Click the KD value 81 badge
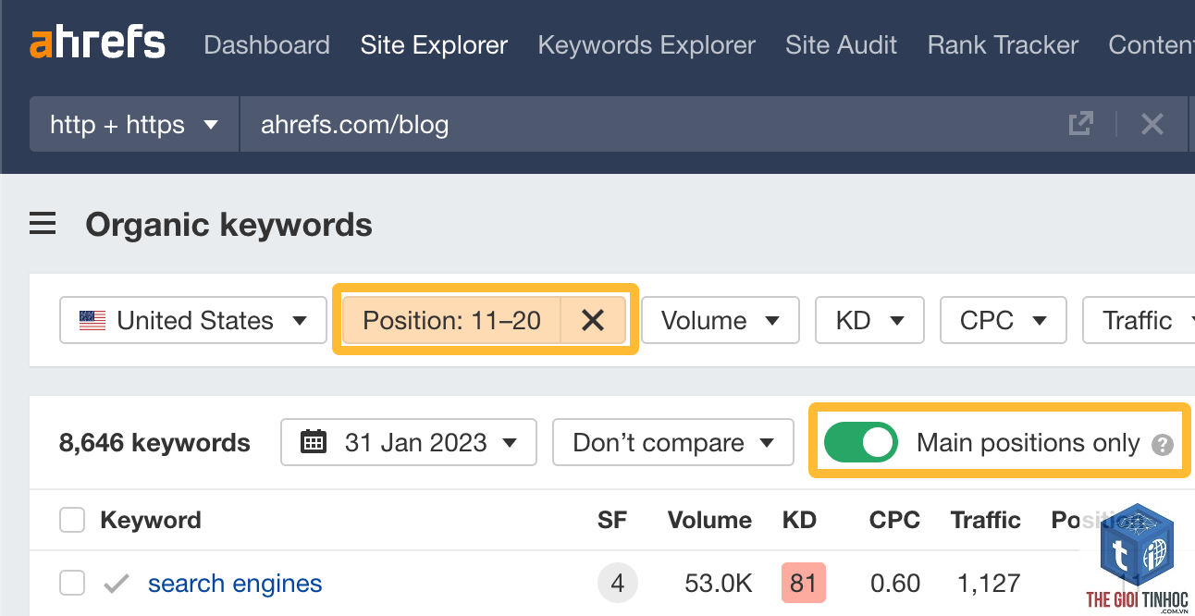Image resolution: width=1195 pixels, height=616 pixels. [x=804, y=584]
